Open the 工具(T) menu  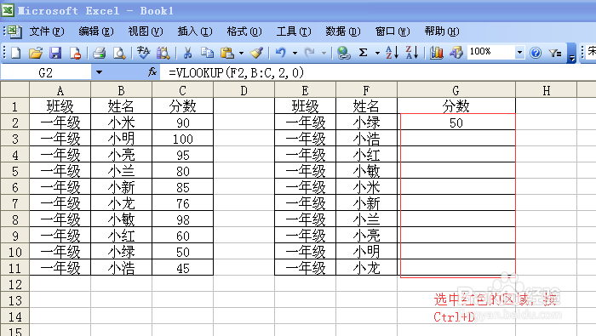(294, 31)
